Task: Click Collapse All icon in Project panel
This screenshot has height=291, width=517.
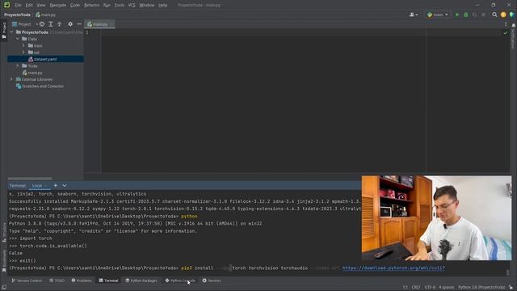Action: click(59, 24)
